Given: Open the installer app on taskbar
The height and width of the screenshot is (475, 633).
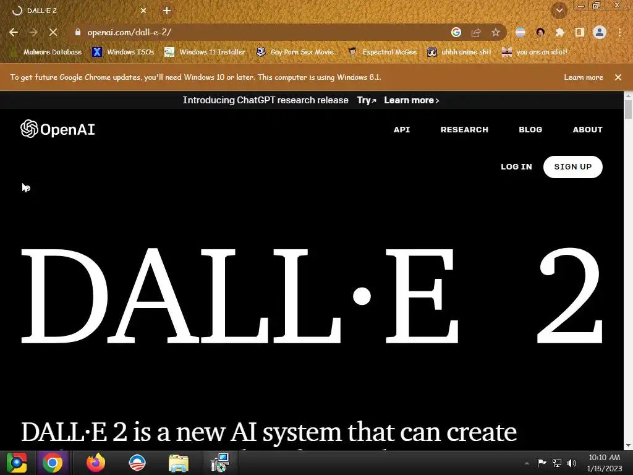Looking at the screenshot, I should click(221, 463).
